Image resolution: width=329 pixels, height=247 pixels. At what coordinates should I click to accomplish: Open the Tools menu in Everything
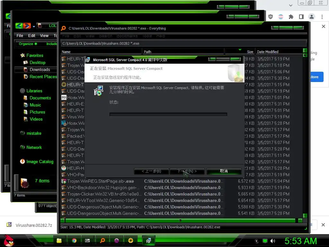(147, 36)
